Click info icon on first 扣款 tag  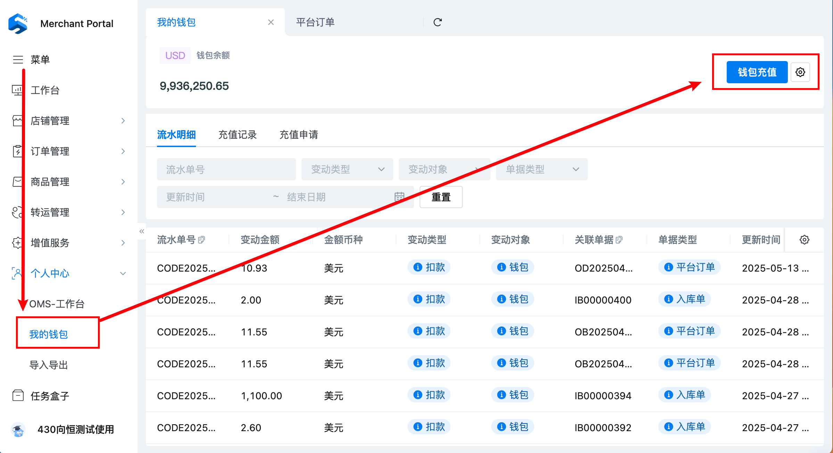point(418,267)
